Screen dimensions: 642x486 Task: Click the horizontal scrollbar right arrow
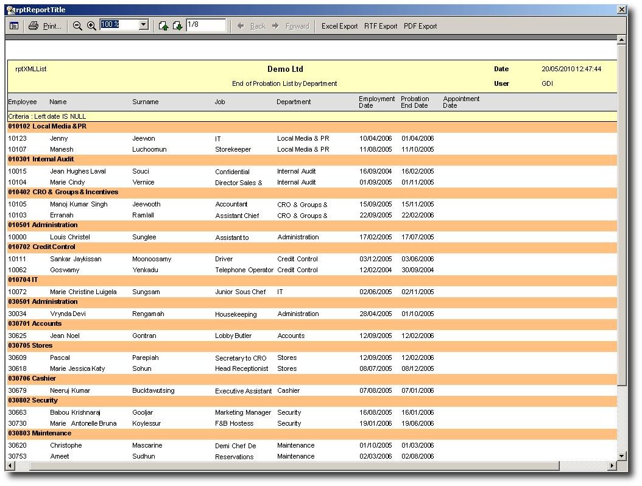pyautogui.click(x=612, y=466)
